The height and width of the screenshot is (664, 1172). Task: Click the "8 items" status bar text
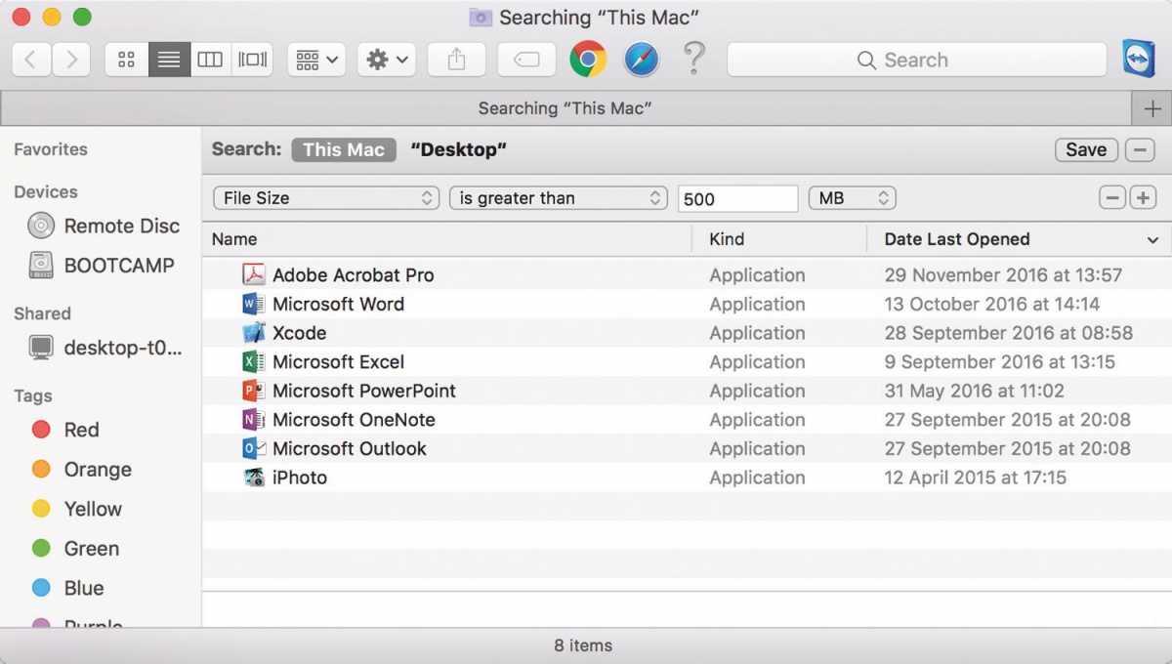pyautogui.click(x=584, y=645)
